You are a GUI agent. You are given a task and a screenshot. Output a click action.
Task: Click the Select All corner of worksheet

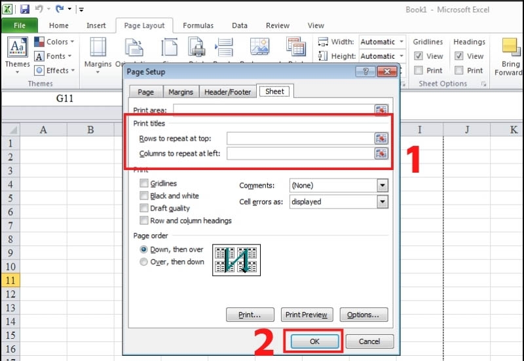click(10, 129)
